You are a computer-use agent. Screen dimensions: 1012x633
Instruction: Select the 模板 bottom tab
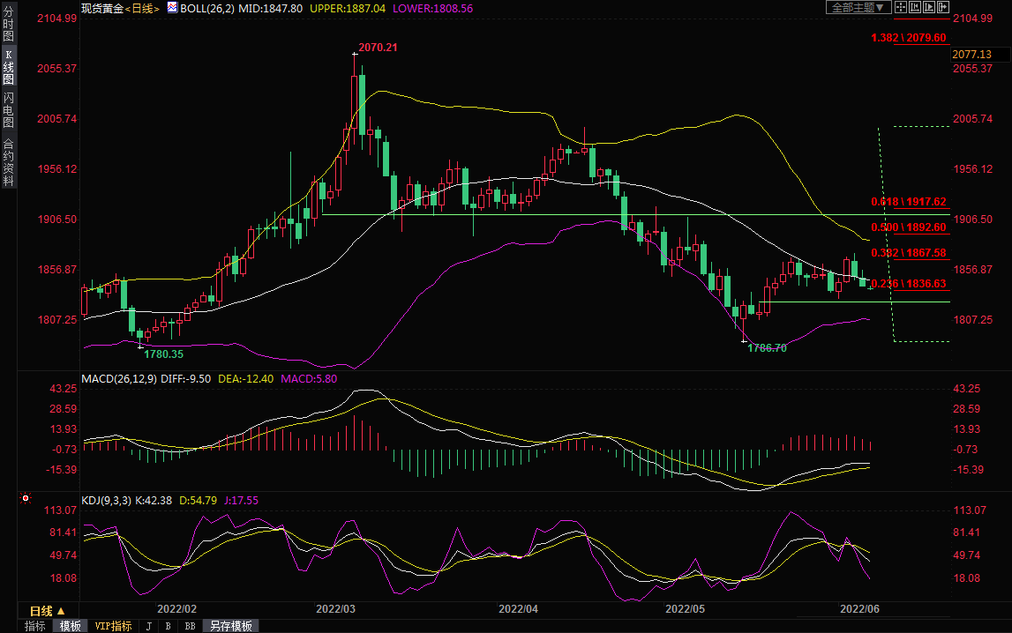click(71, 626)
